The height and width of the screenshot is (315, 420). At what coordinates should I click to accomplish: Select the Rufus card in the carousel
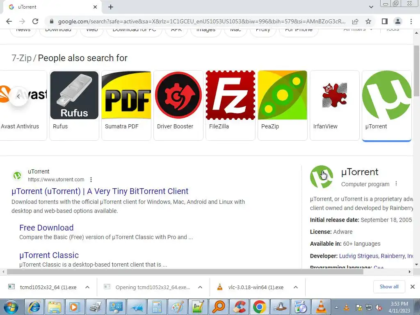pos(74,105)
